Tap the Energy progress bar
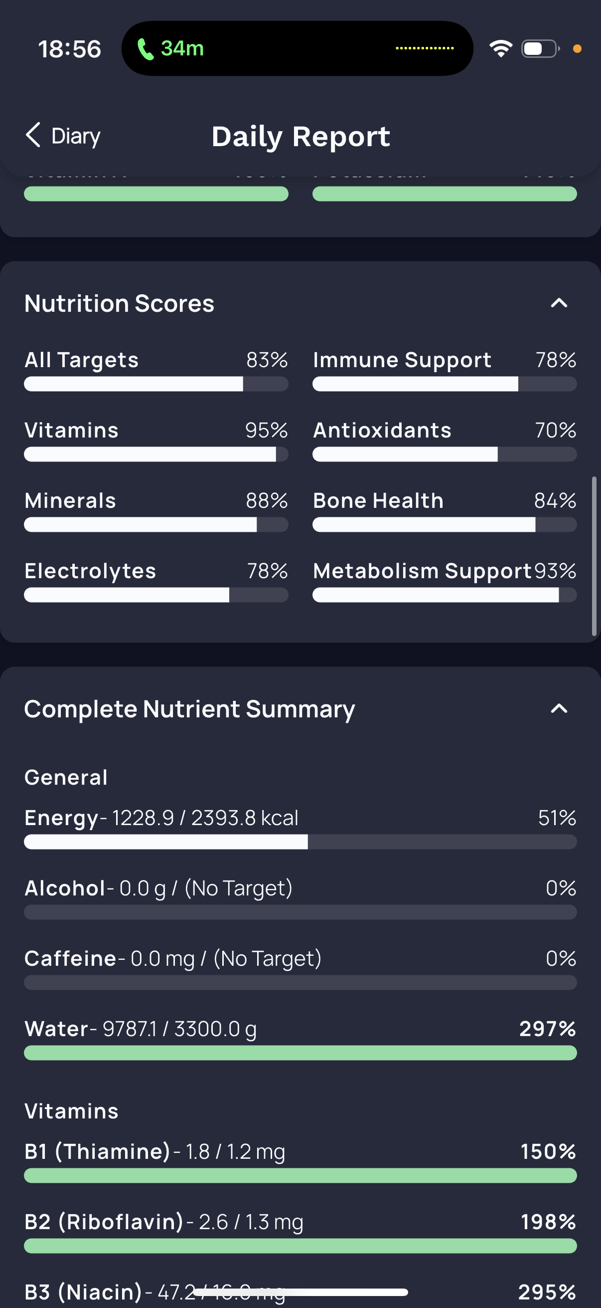The width and height of the screenshot is (601, 1308). click(300, 842)
